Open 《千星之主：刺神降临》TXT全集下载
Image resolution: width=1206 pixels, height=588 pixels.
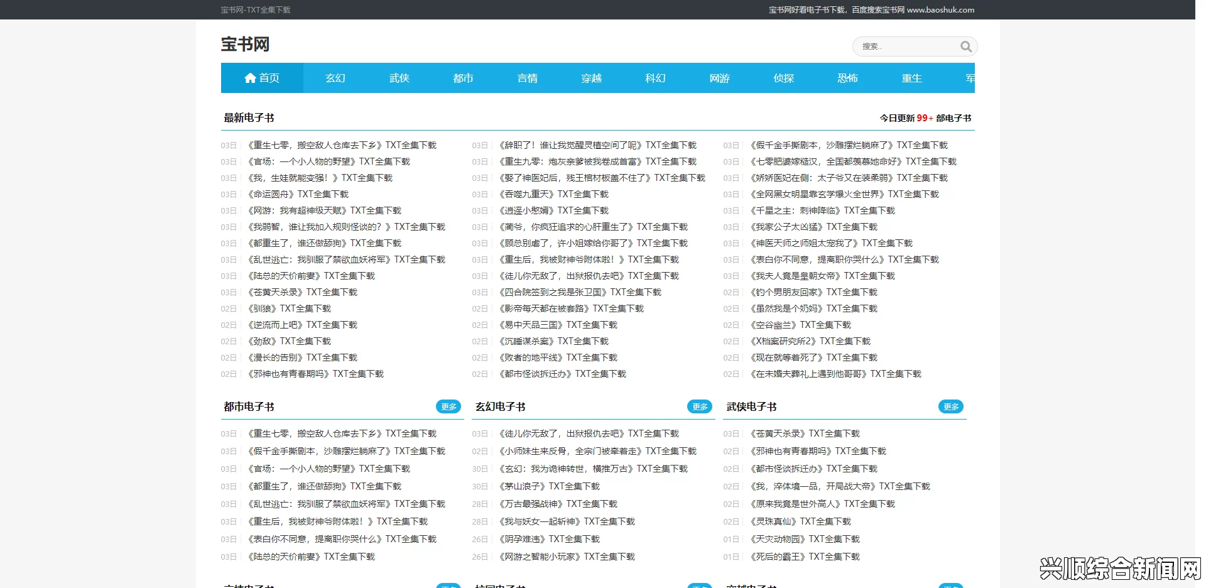click(x=822, y=210)
